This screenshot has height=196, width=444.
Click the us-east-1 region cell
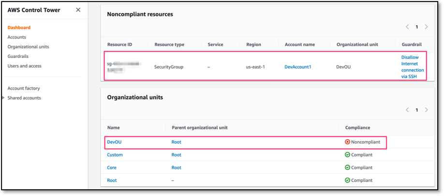coord(255,67)
